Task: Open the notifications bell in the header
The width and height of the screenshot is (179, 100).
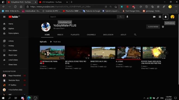Action: pos(166,17)
